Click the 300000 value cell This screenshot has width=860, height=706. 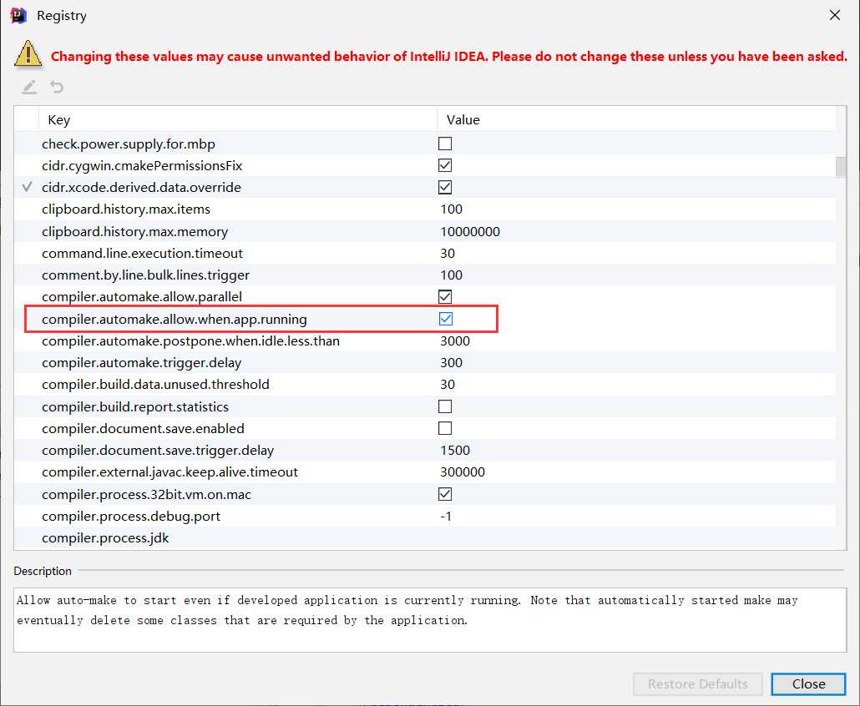point(463,472)
